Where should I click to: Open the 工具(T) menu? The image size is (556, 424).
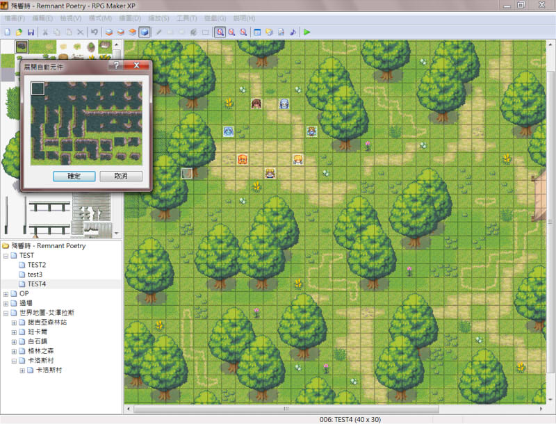186,18
